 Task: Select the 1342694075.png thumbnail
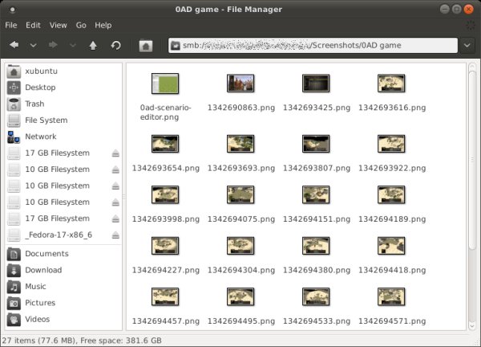point(240,195)
